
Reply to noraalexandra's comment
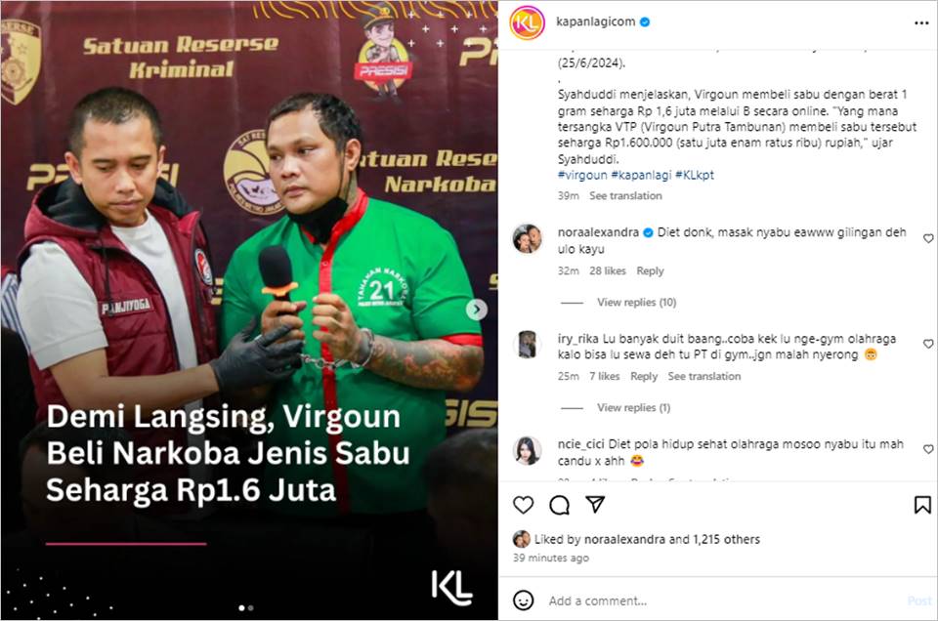click(650, 270)
